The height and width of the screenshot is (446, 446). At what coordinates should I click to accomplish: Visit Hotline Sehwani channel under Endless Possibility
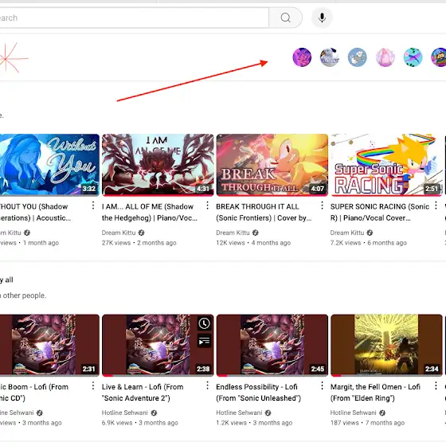coord(239,413)
